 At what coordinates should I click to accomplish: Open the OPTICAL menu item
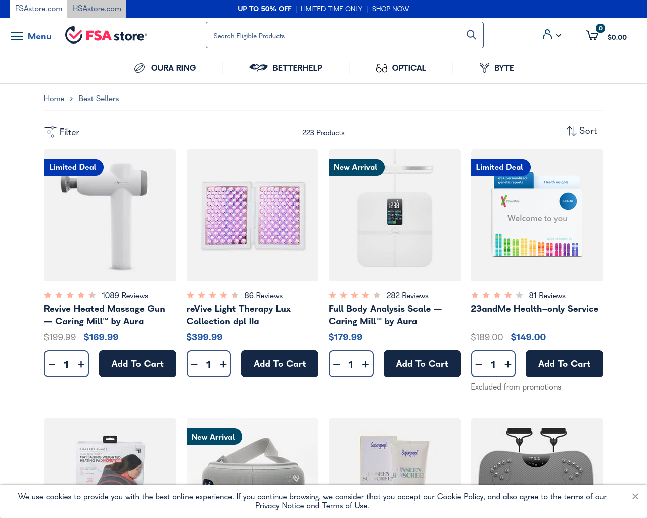coord(409,68)
